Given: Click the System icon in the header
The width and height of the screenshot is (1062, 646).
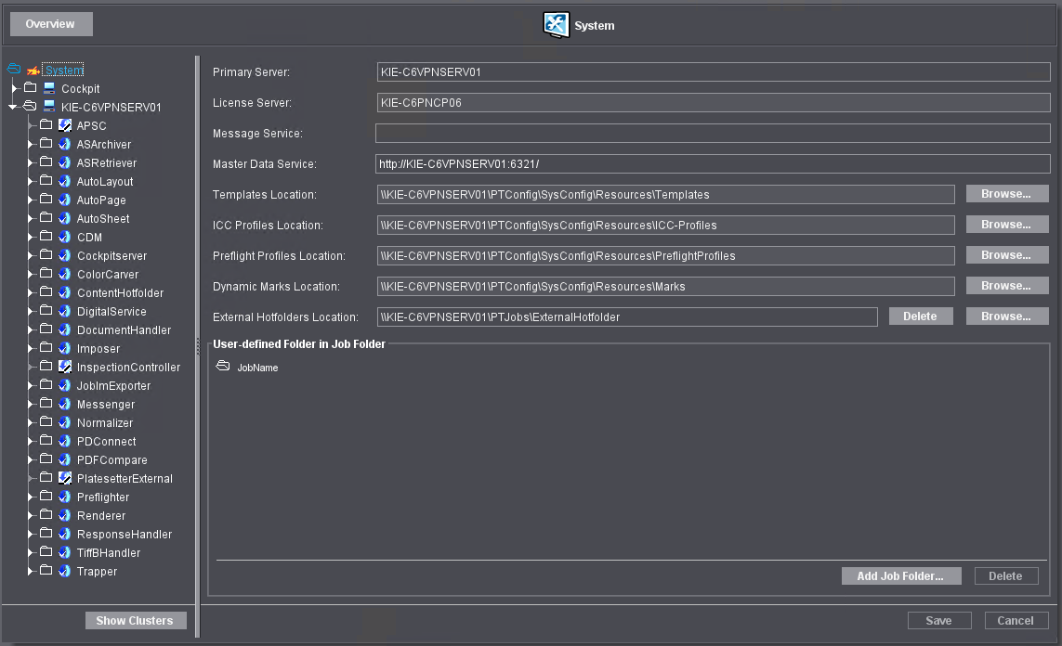Looking at the screenshot, I should pos(556,25).
